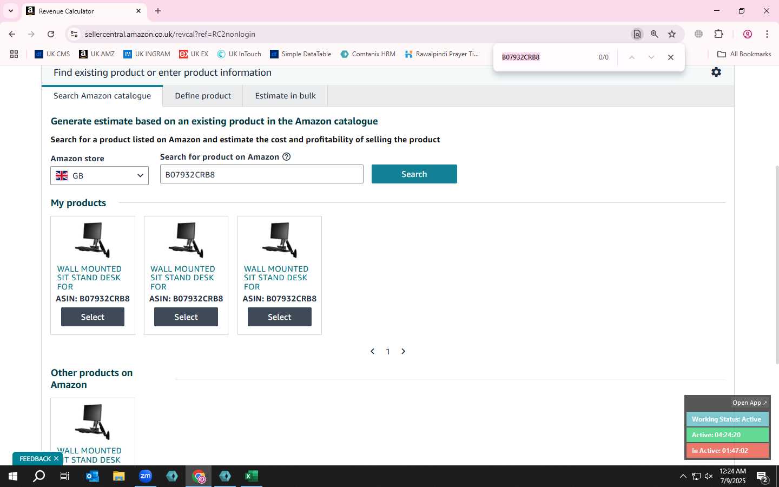The width and height of the screenshot is (779, 487).
Task: Open UK AMZ bookmark
Action: pos(97,54)
